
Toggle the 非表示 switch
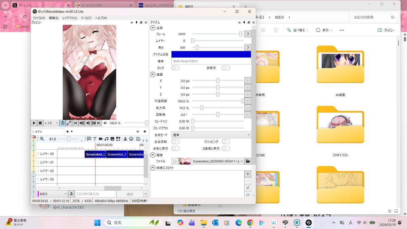tap(226, 68)
